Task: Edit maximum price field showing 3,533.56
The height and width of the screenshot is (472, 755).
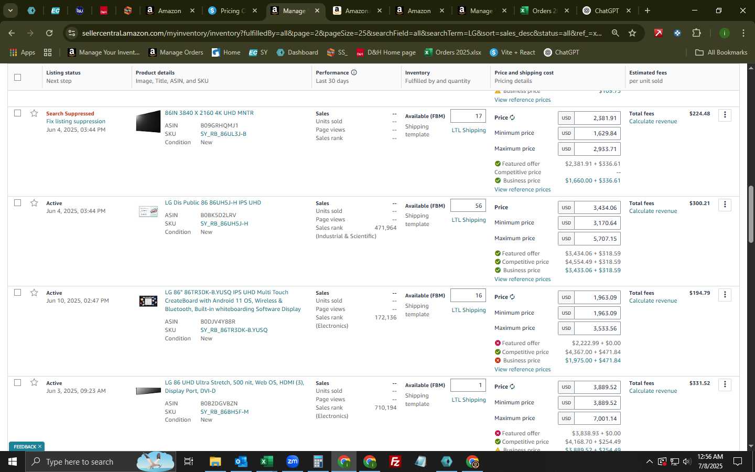Action: coord(597,328)
